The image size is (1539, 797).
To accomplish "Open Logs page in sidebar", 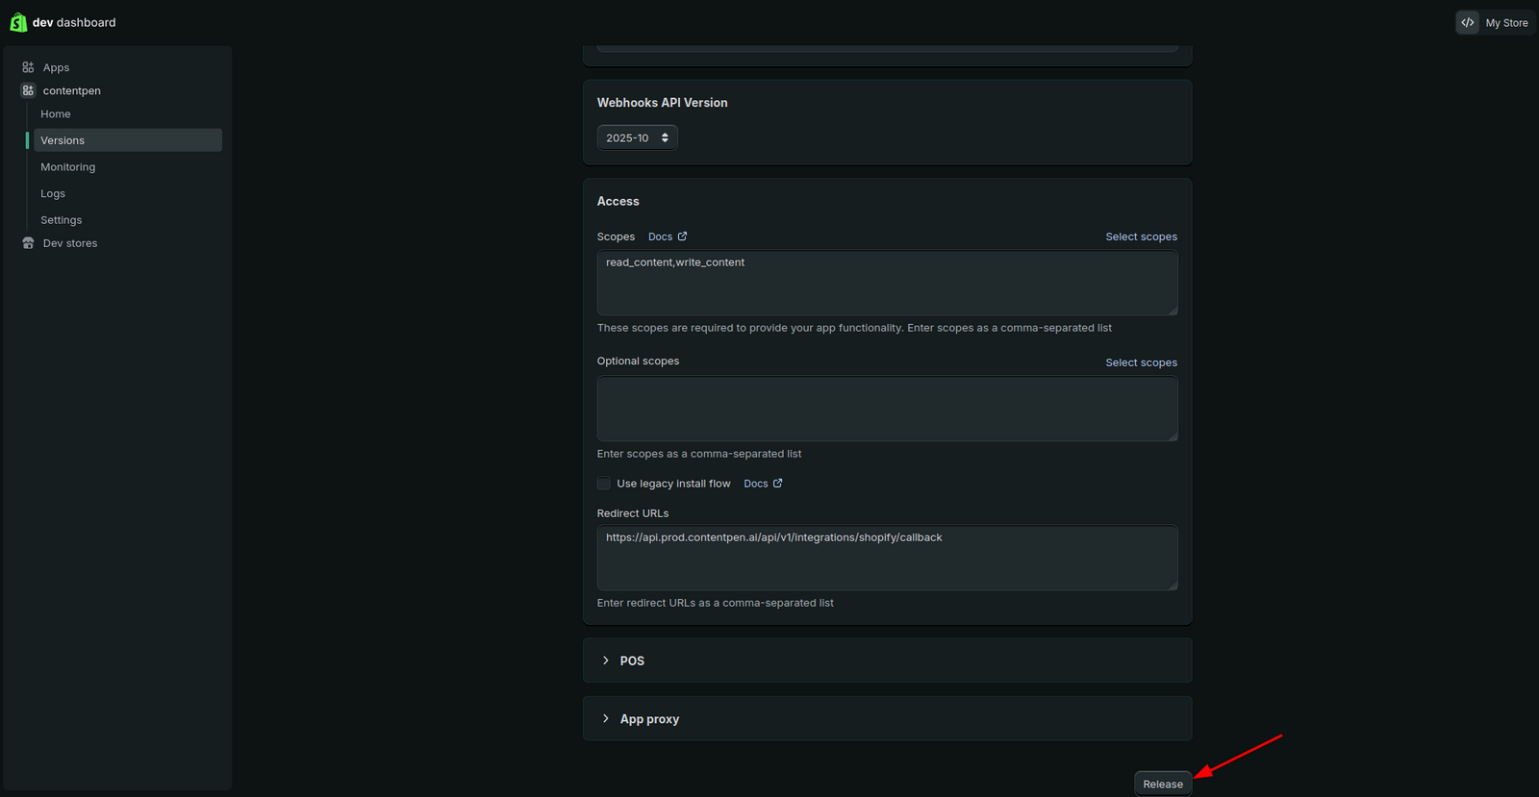I will pyautogui.click(x=53, y=193).
